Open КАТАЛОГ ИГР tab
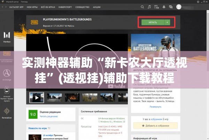Viewport: 209px width, 140px height. pos(16,7)
